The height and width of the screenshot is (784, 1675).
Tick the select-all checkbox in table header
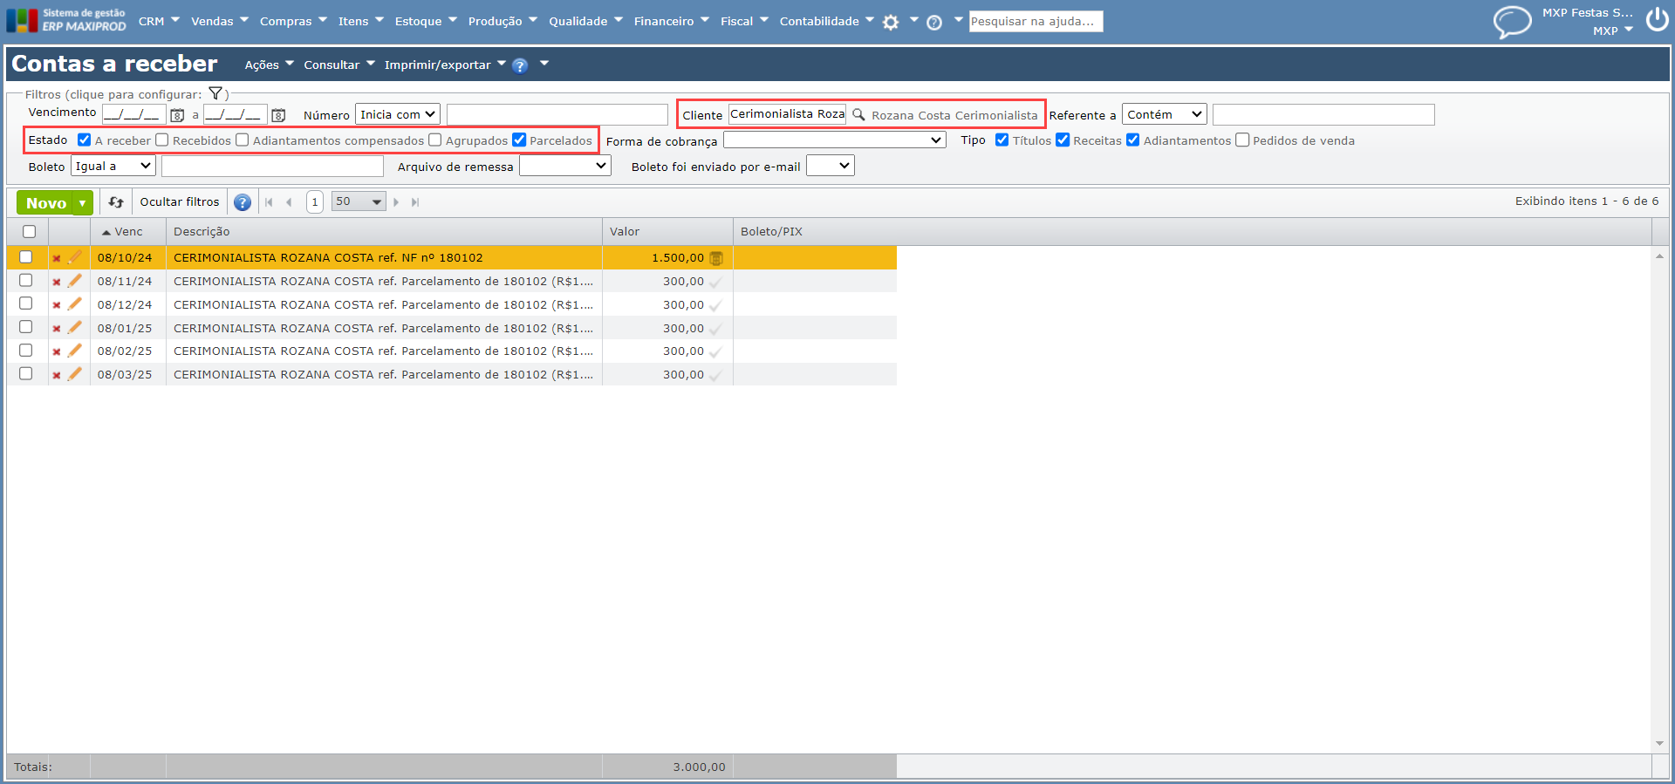[x=30, y=232]
